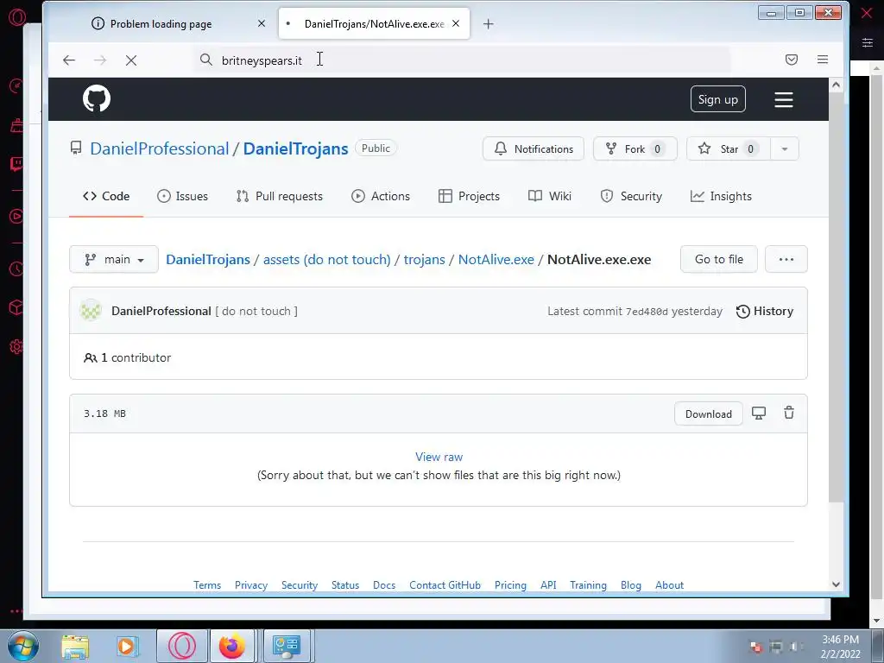
Task: Open the Security tab
Action: click(631, 196)
